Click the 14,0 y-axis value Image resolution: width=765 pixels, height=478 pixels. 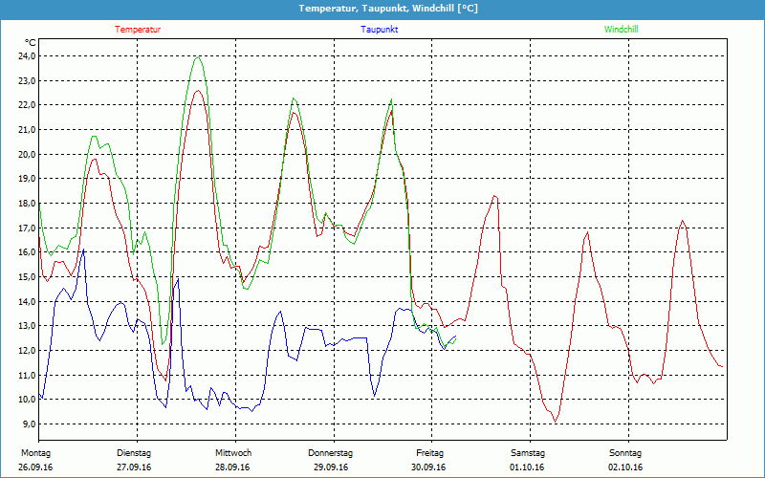[x=28, y=301]
